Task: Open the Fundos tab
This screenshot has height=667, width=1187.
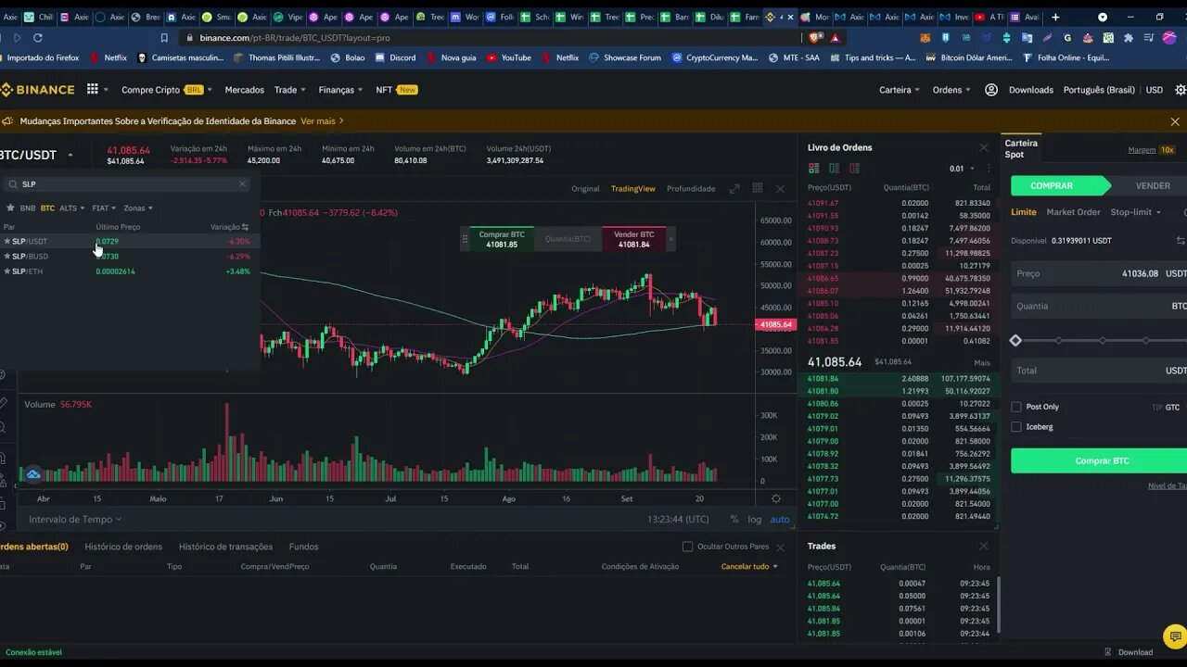Action: pyautogui.click(x=303, y=547)
